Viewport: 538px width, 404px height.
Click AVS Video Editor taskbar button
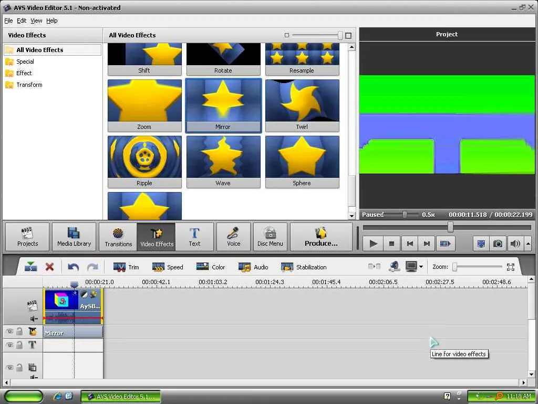pyautogui.click(x=121, y=397)
